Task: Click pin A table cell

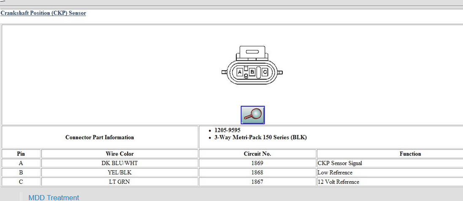Action: (21, 163)
